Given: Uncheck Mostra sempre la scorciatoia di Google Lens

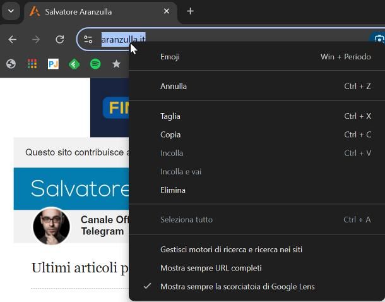Looking at the screenshot, I should coord(257,286).
